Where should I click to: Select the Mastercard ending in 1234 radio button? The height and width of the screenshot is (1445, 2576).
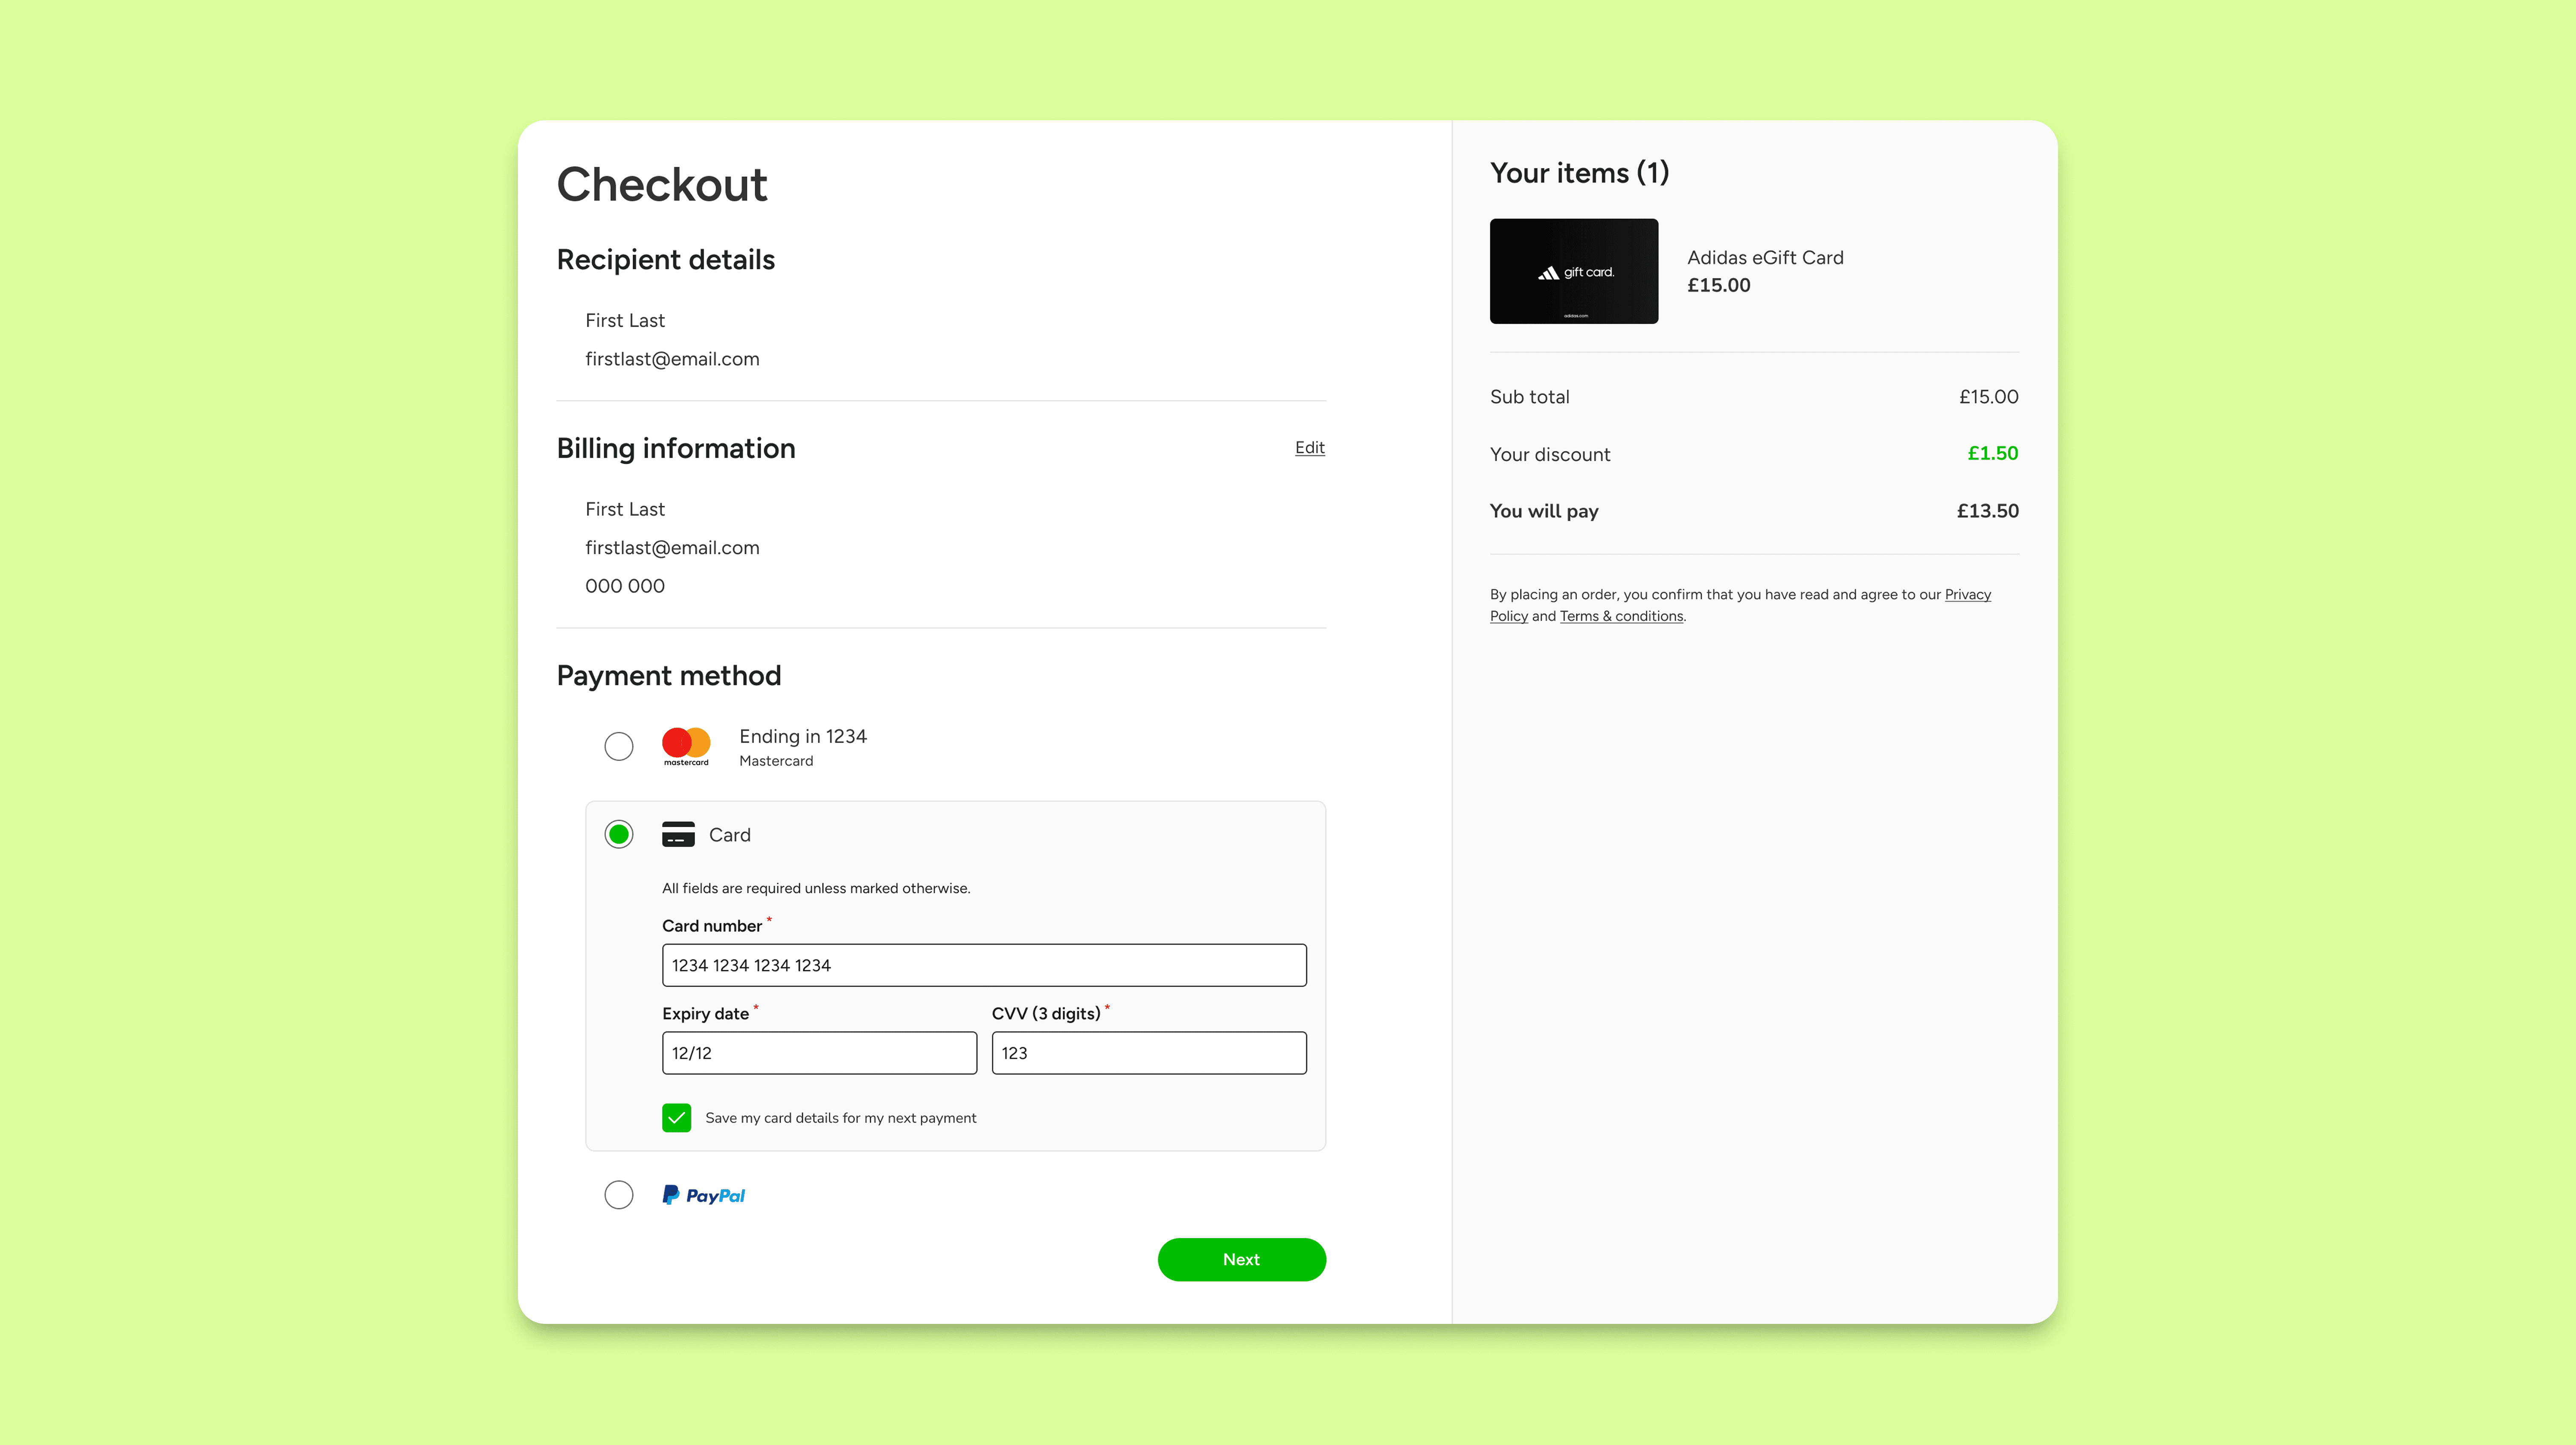tap(619, 746)
